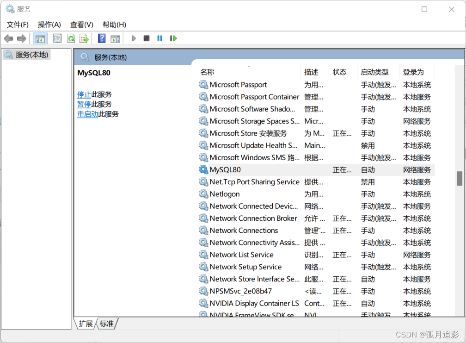This screenshot has height=343, width=466.
Task: Open the 查看(V) menu
Action: pos(81,25)
